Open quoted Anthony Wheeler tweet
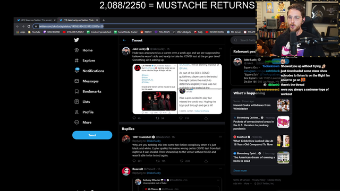The image size is (340, 191). 177,184
